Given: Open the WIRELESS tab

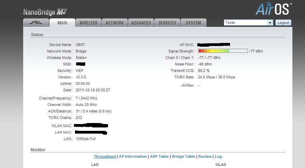Looking at the screenshot, I should [89, 23].
